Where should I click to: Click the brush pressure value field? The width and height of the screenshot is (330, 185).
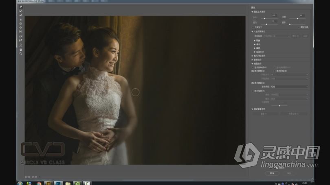point(274,21)
